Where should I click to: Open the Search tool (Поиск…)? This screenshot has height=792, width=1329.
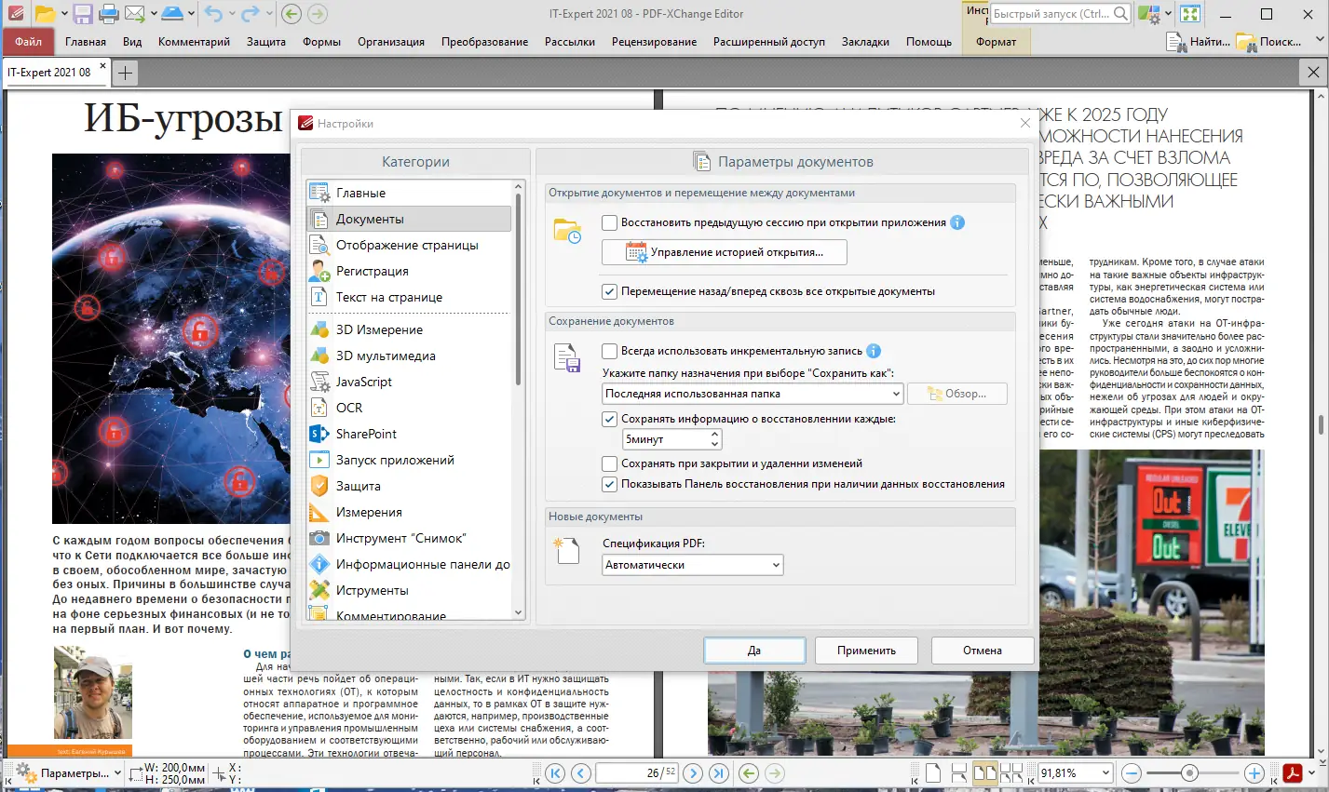pyautogui.click(x=1268, y=42)
